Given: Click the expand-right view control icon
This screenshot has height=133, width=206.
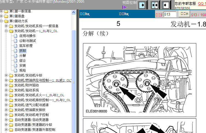Looking at the screenshot, I should (x=142, y=5).
